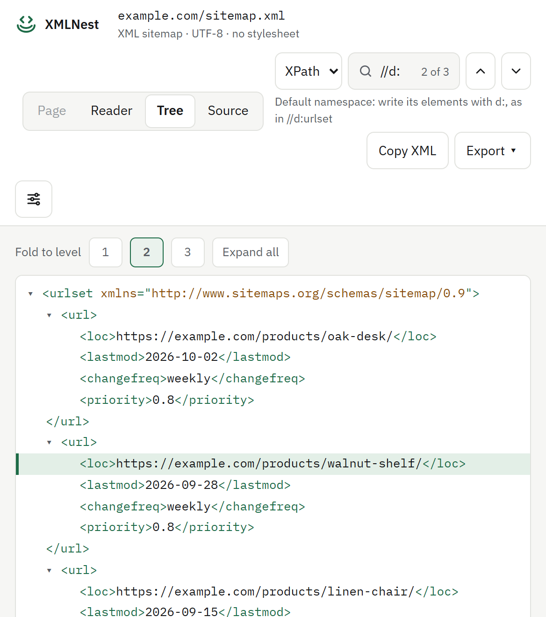Open the Export dropdown menu

(493, 151)
